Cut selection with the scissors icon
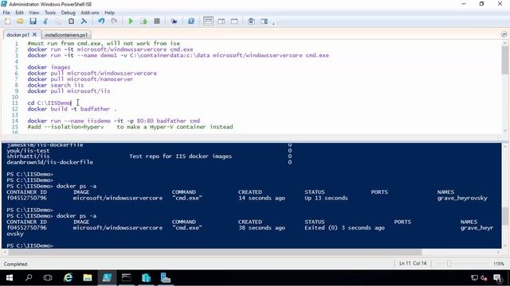Viewport: 510px width, 286px height. coord(45,21)
